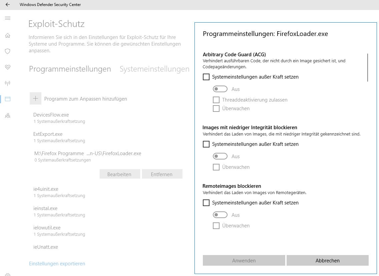Click the back arrow in title bar
The height and width of the screenshot is (276, 379).
click(x=8, y=5)
